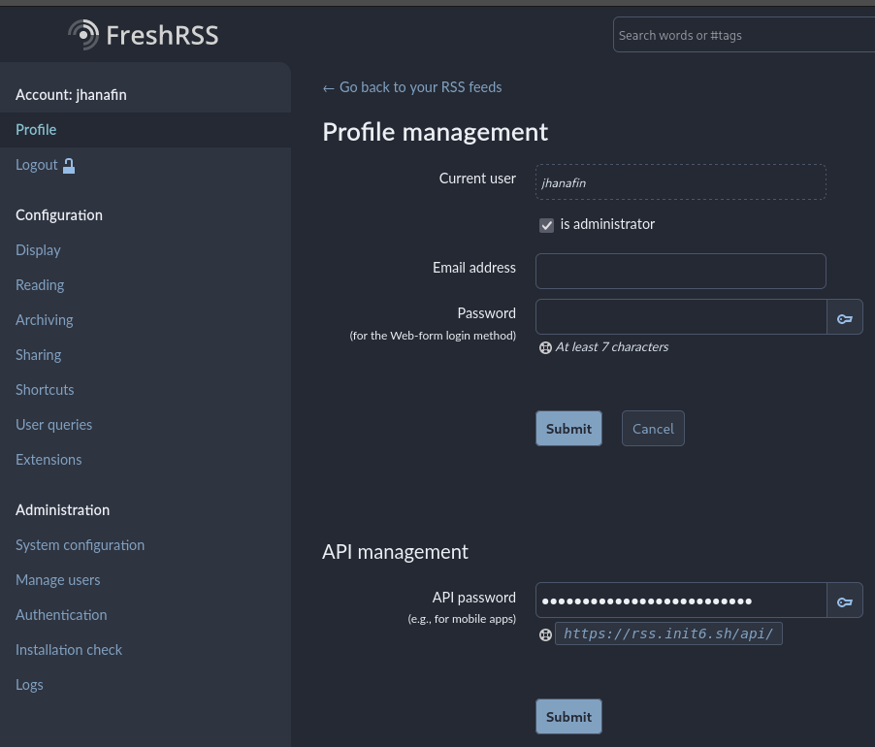The image size is (875, 747).
Task: View the Logs page
Action: click(x=29, y=684)
